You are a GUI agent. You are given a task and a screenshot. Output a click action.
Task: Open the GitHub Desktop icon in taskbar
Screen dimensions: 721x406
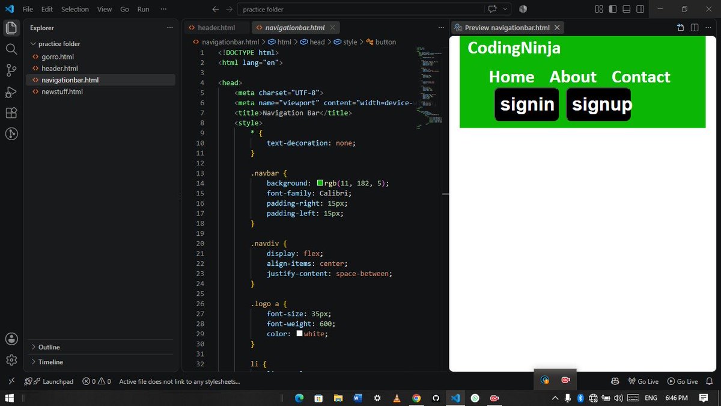436,398
